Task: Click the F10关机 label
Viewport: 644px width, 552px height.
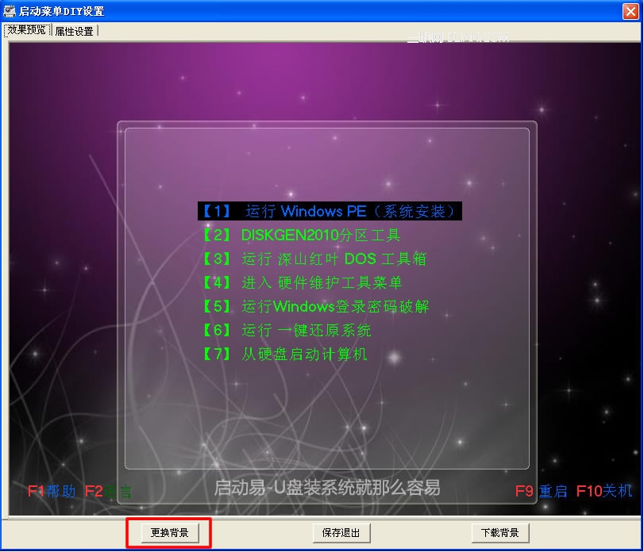Action: pos(604,491)
